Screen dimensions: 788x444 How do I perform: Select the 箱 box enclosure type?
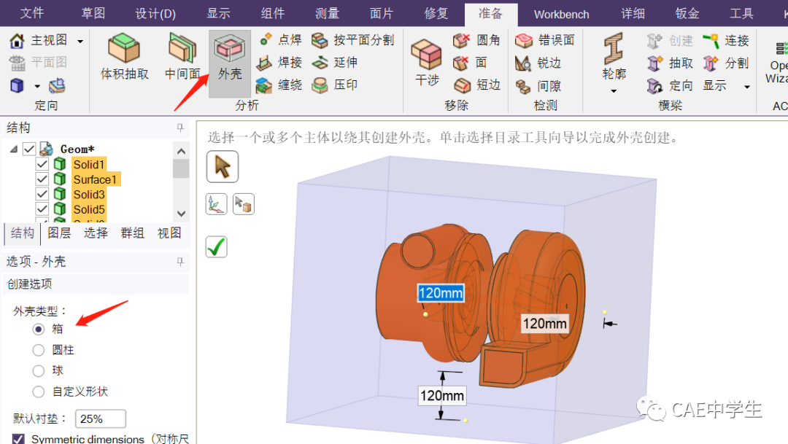(39, 329)
